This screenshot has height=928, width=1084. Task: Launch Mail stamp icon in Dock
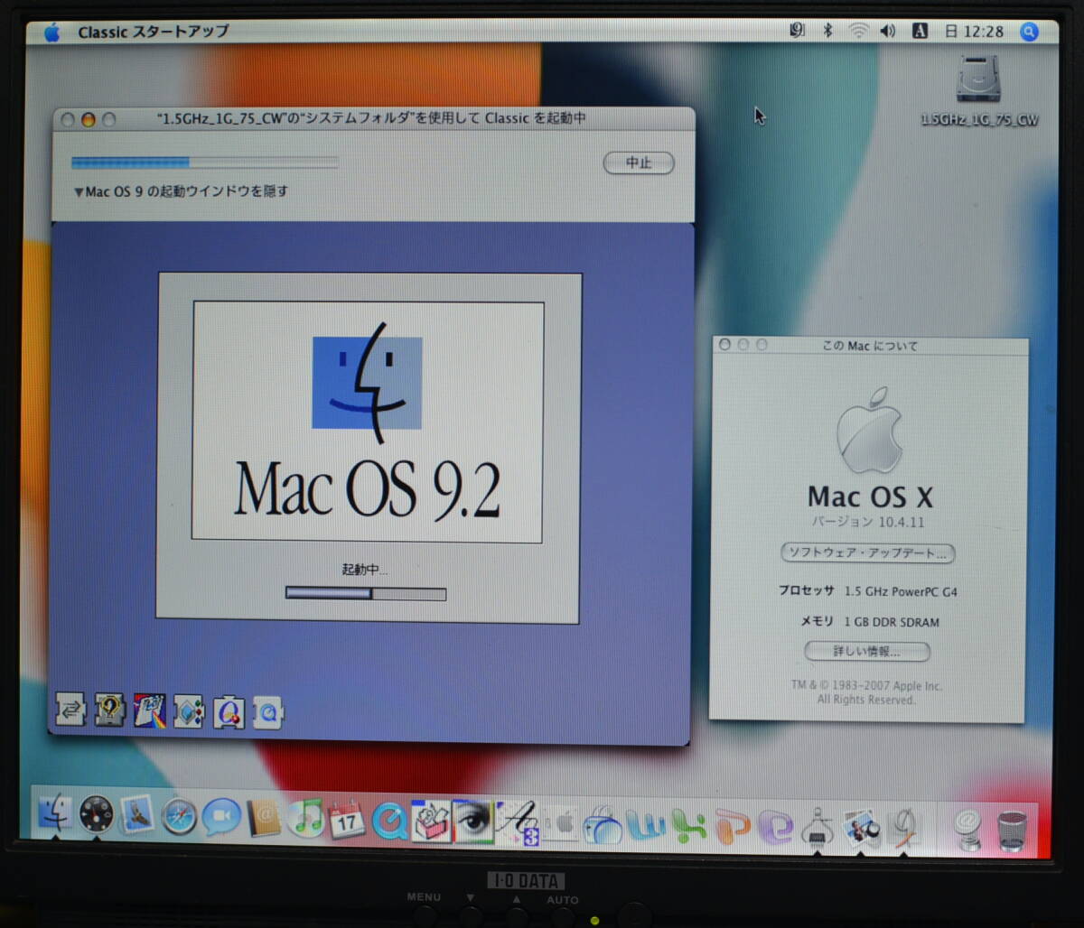(137, 815)
